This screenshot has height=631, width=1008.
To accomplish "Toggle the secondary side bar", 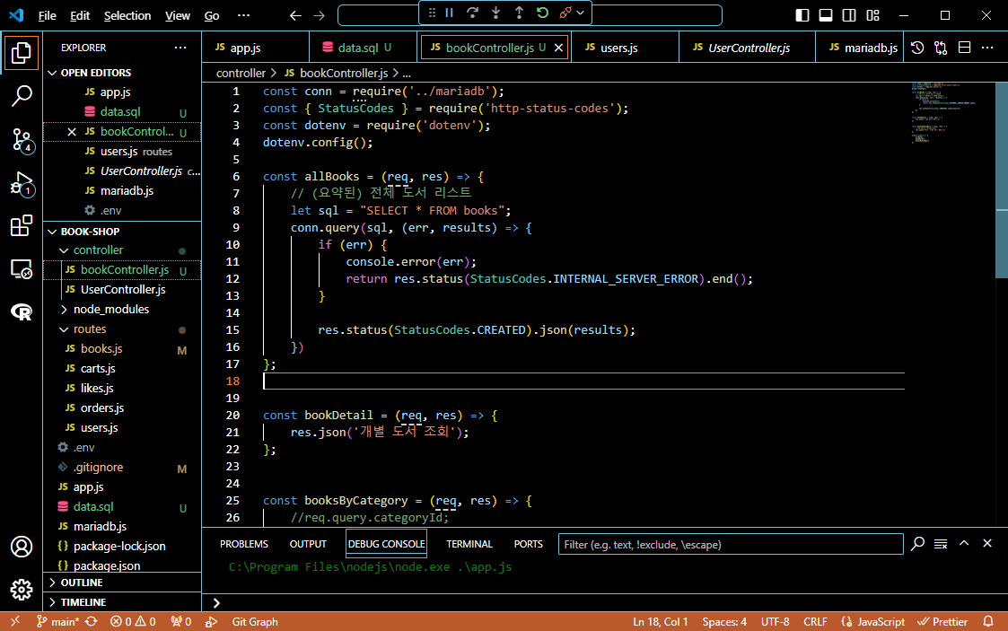I will [x=849, y=15].
